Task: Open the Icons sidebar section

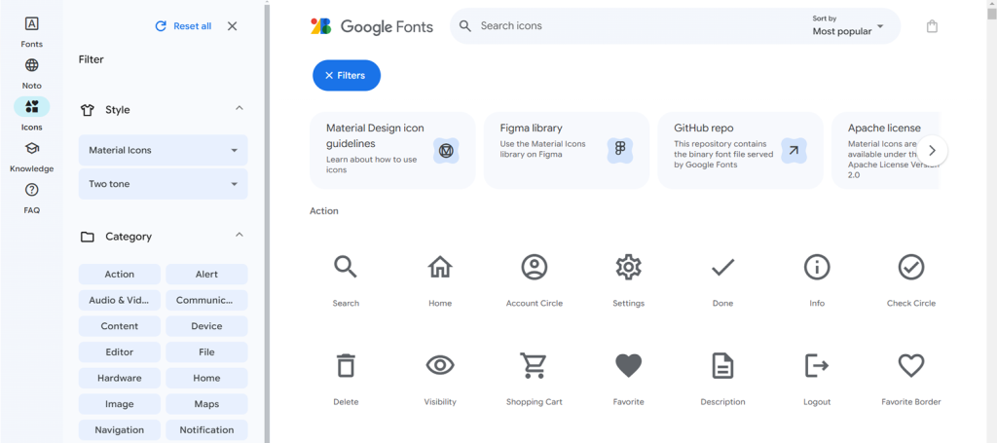Action: click(x=32, y=115)
